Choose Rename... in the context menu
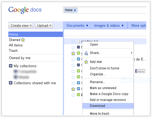This screenshot has height=118, width=152. coord(97,82)
